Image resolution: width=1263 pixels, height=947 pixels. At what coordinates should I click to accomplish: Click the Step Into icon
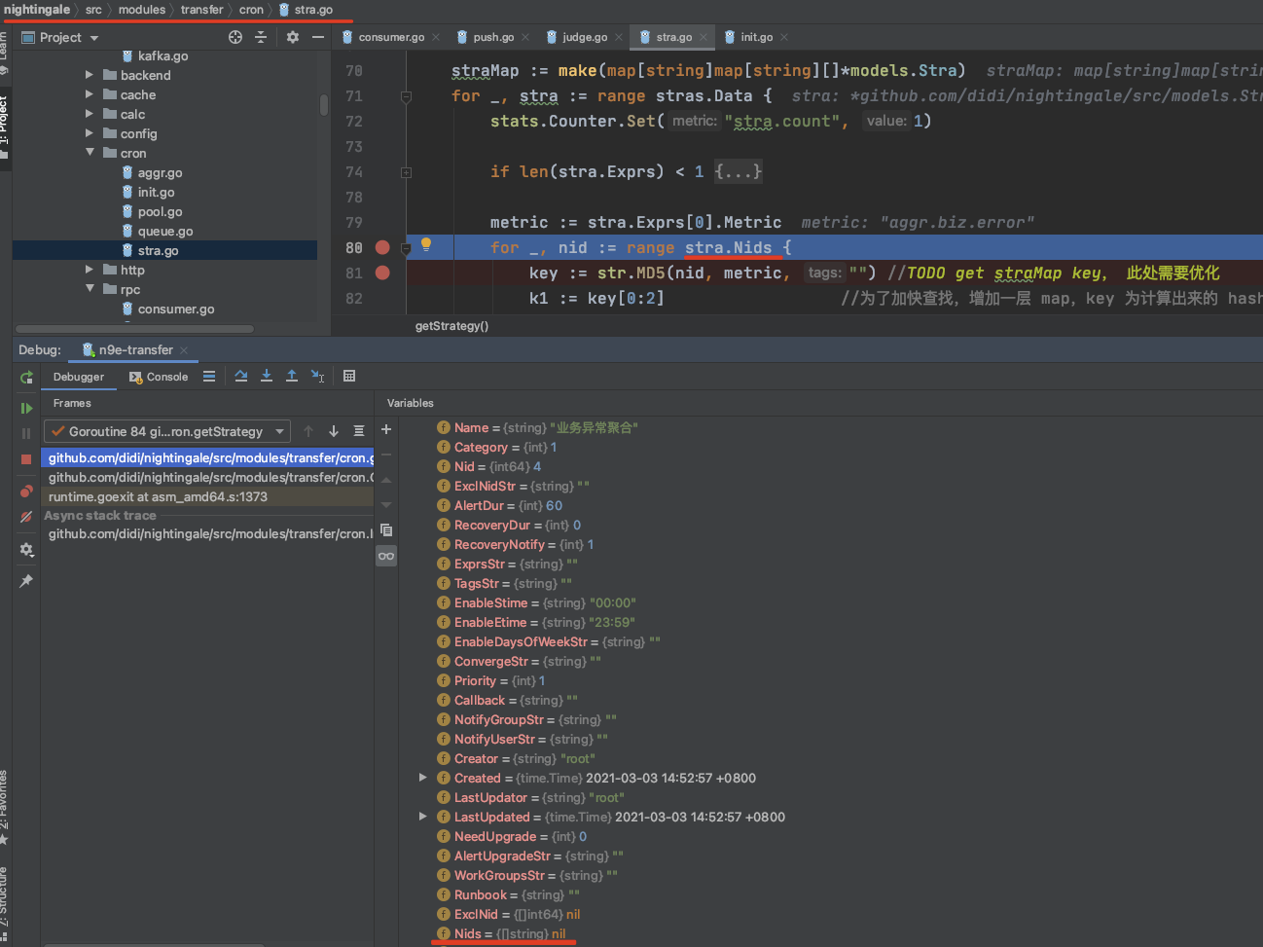pos(267,377)
